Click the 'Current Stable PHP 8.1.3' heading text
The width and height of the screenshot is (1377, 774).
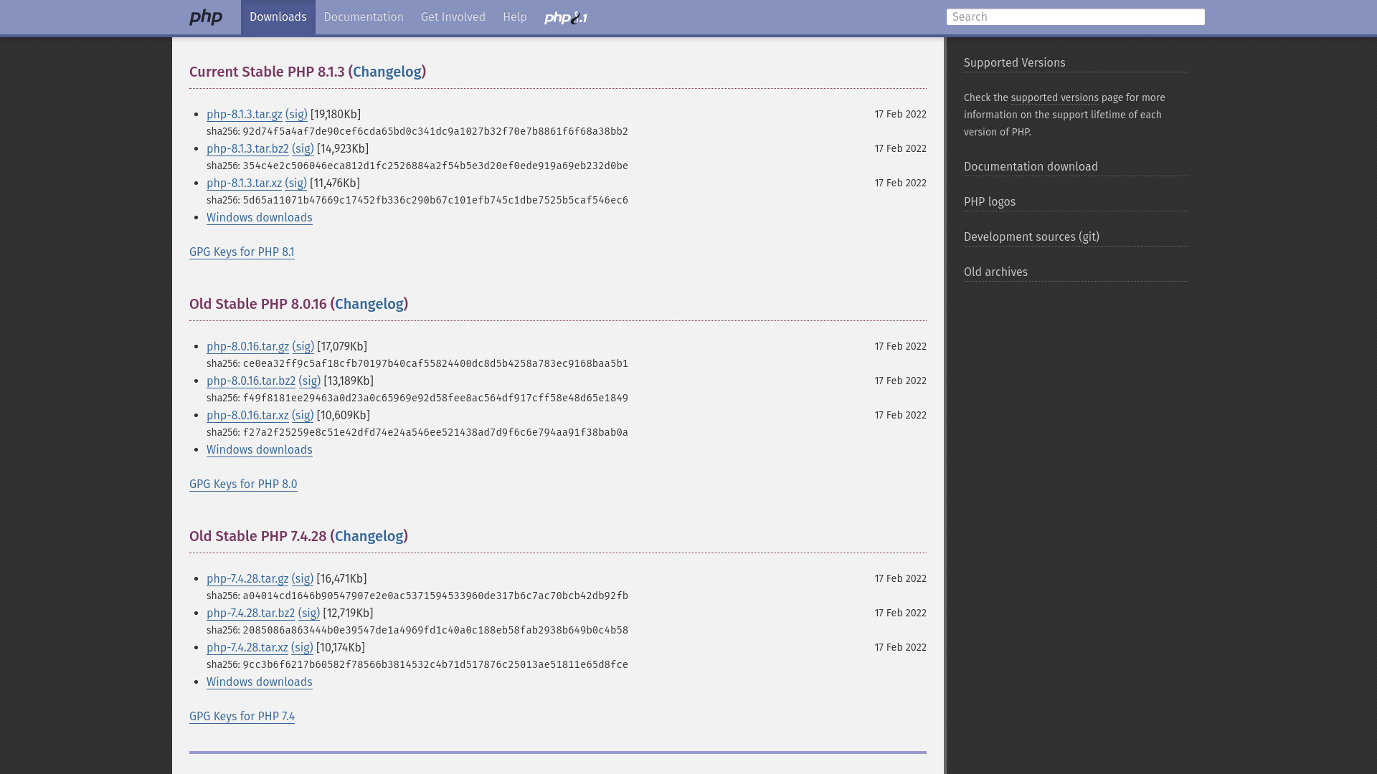(x=267, y=72)
